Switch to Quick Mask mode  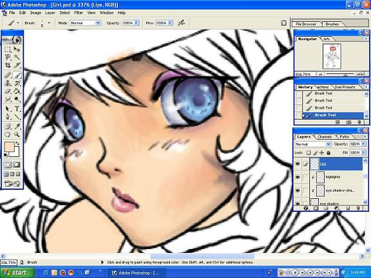[x=16, y=165]
